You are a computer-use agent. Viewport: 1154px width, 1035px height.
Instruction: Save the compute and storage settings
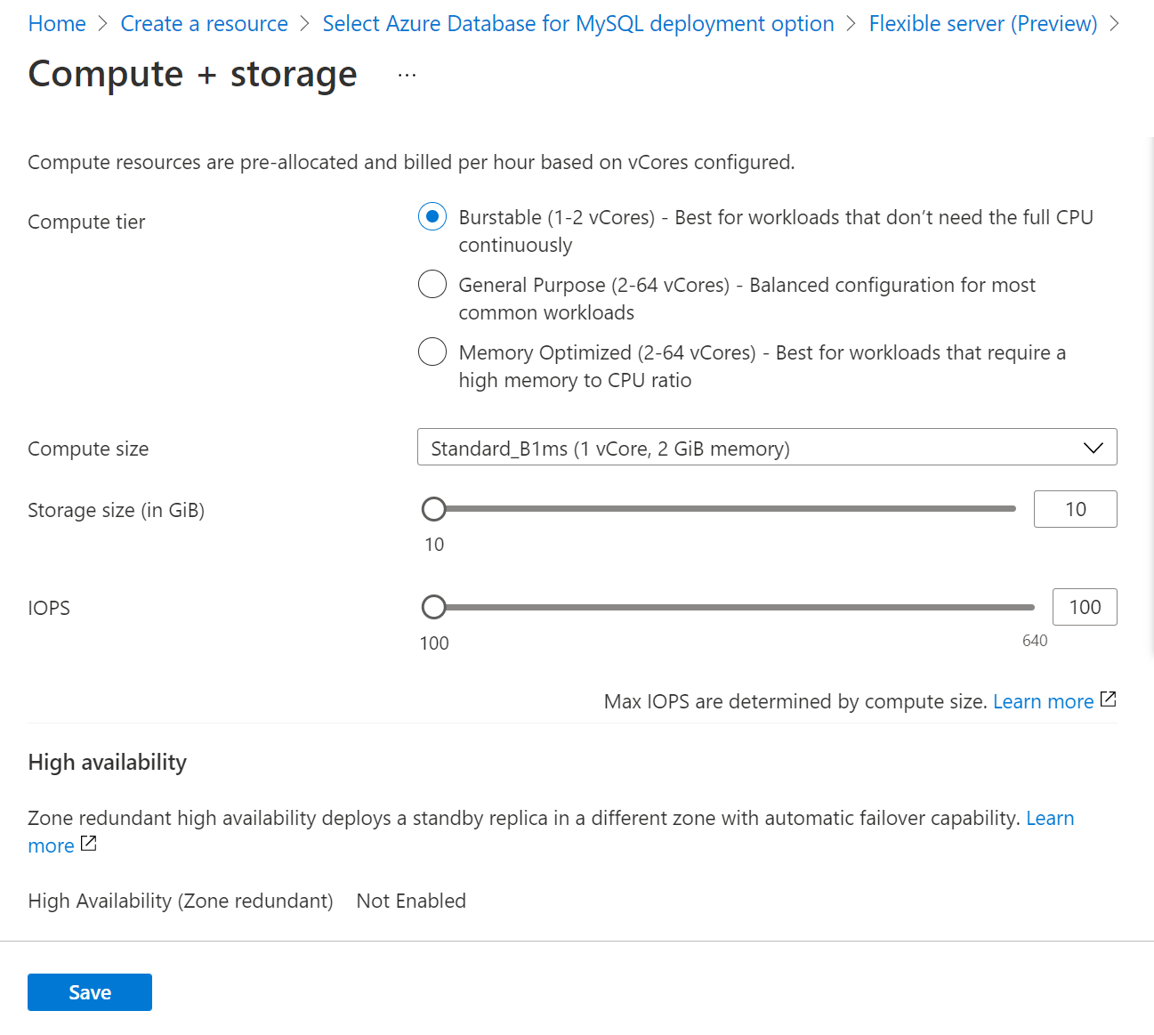90,992
